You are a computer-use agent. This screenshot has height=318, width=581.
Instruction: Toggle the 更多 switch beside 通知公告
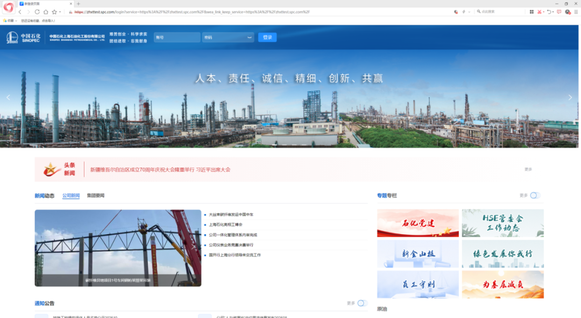tap(362, 303)
